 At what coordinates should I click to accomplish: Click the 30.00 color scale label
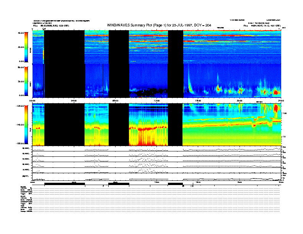pos(21,81)
